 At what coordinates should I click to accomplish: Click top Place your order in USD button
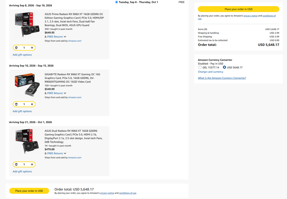239,9
